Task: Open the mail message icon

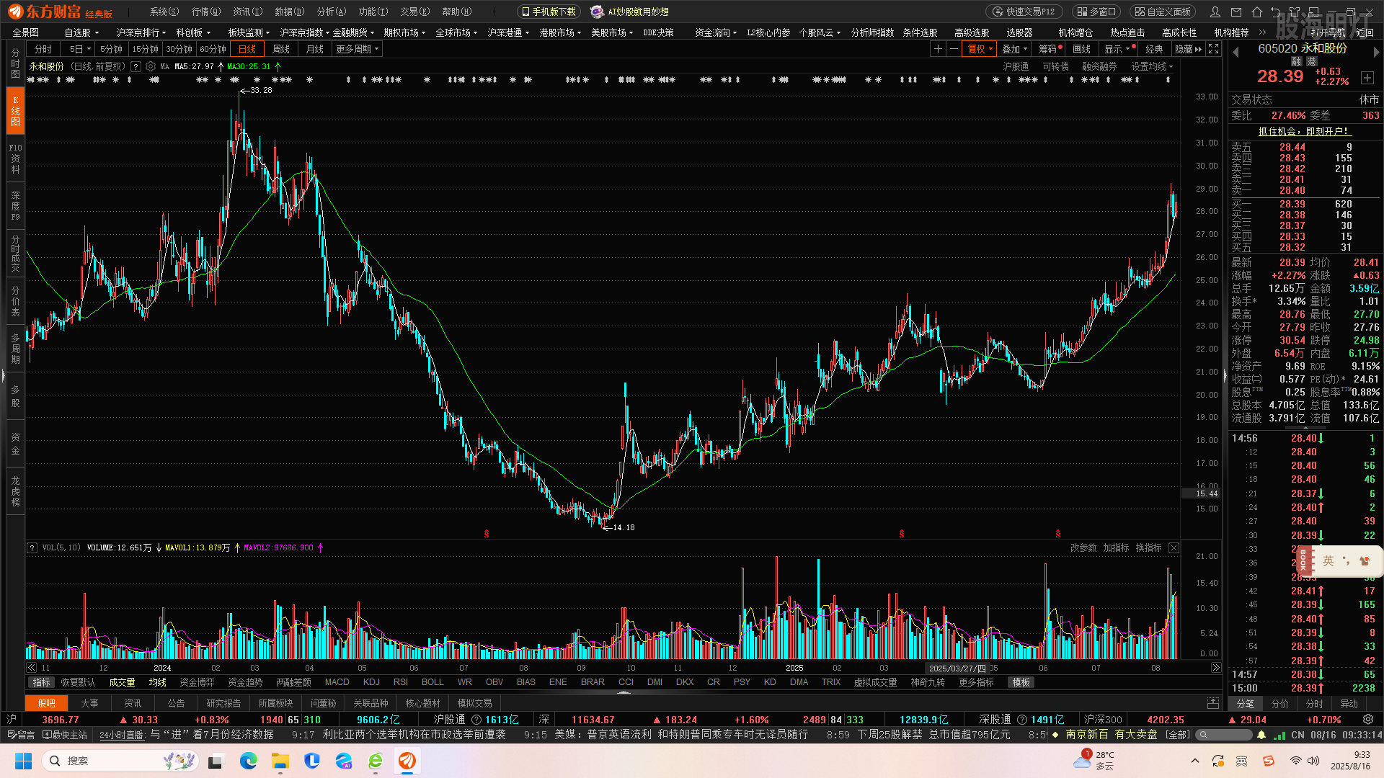Action: point(1236,12)
